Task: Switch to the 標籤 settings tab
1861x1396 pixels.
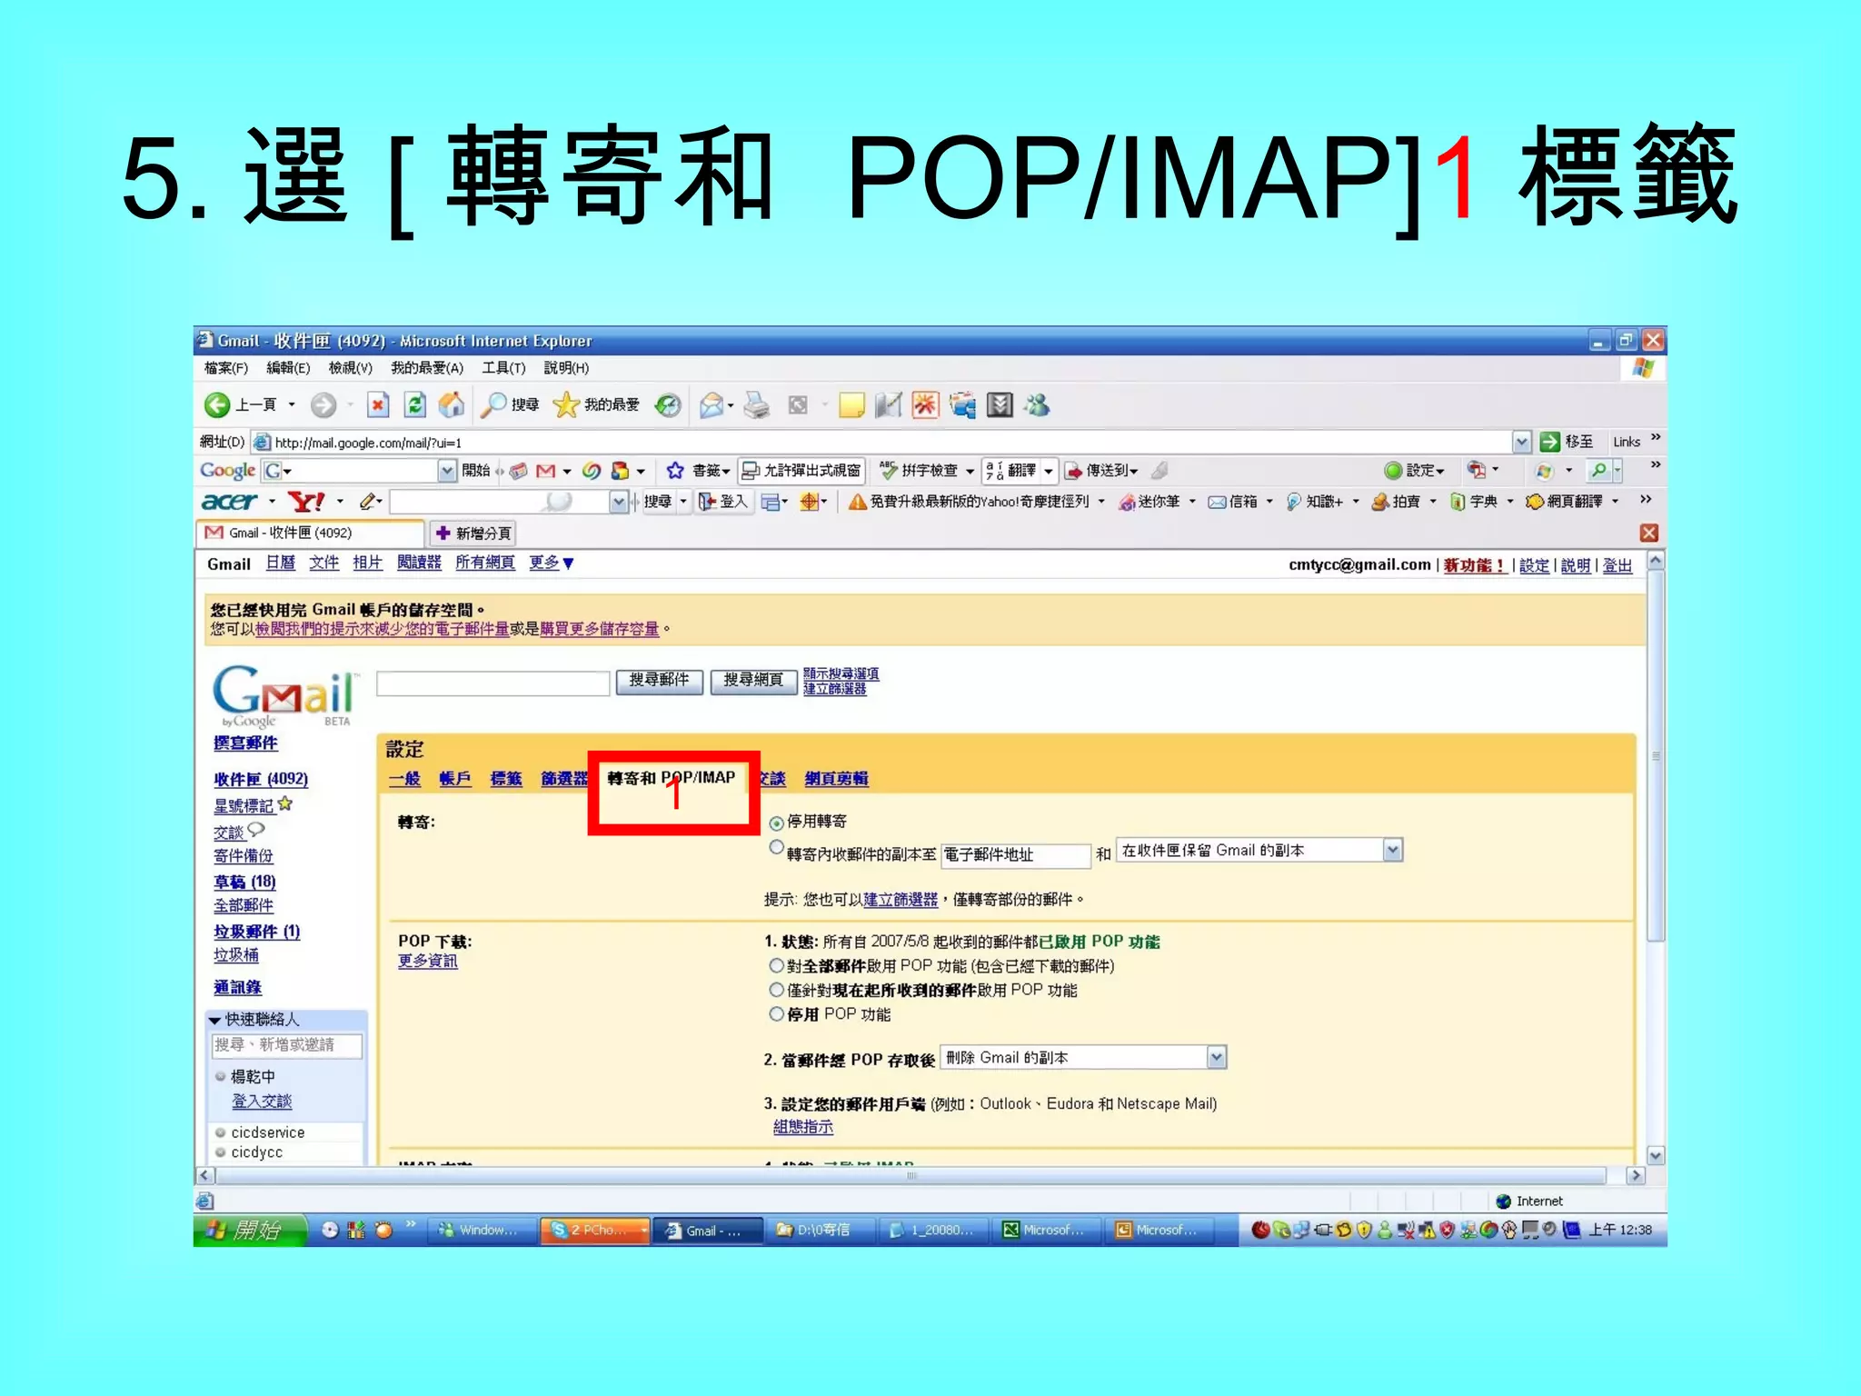Action: pyautogui.click(x=506, y=779)
